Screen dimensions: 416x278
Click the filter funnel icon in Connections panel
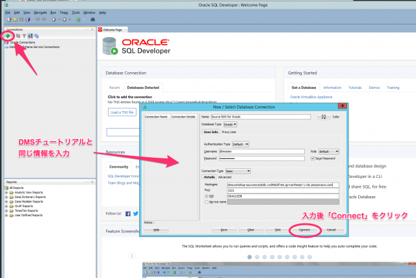pos(24,36)
